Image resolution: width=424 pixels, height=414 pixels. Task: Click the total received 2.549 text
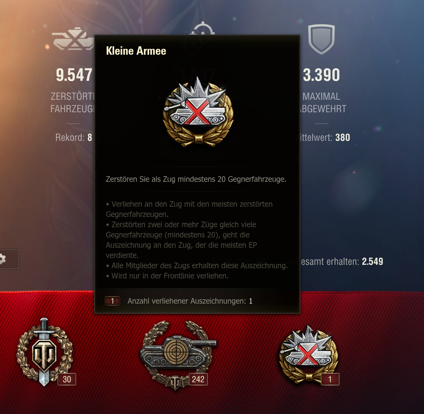click(342, 261)
